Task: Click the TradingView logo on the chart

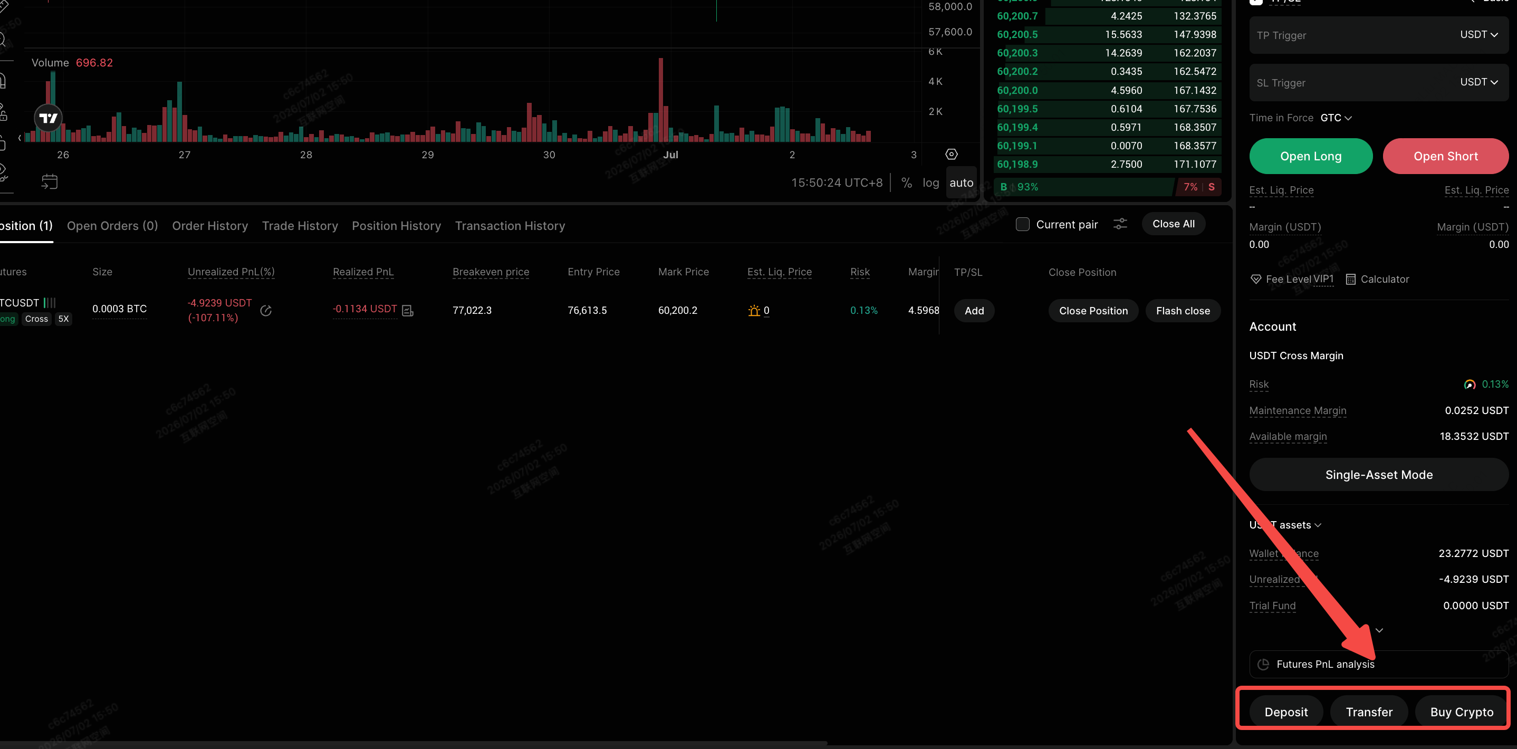Action: coord(49,118)
